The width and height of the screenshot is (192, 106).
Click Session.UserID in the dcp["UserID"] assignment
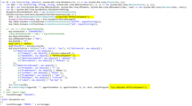pyautogui.click(x=35, y=46)
